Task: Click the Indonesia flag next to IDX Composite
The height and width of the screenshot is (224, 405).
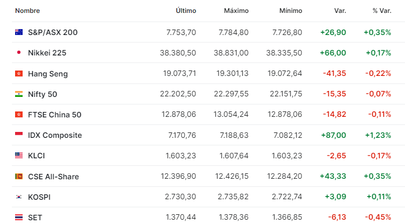Action: [19, 135]
